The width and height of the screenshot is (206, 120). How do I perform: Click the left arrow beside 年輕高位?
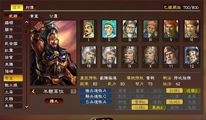click(x=33, y=91)
